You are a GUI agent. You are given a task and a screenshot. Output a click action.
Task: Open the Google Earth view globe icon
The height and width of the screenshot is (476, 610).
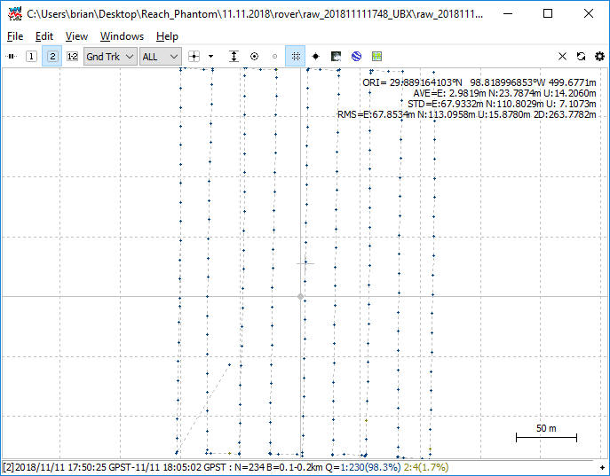(356, 56)
